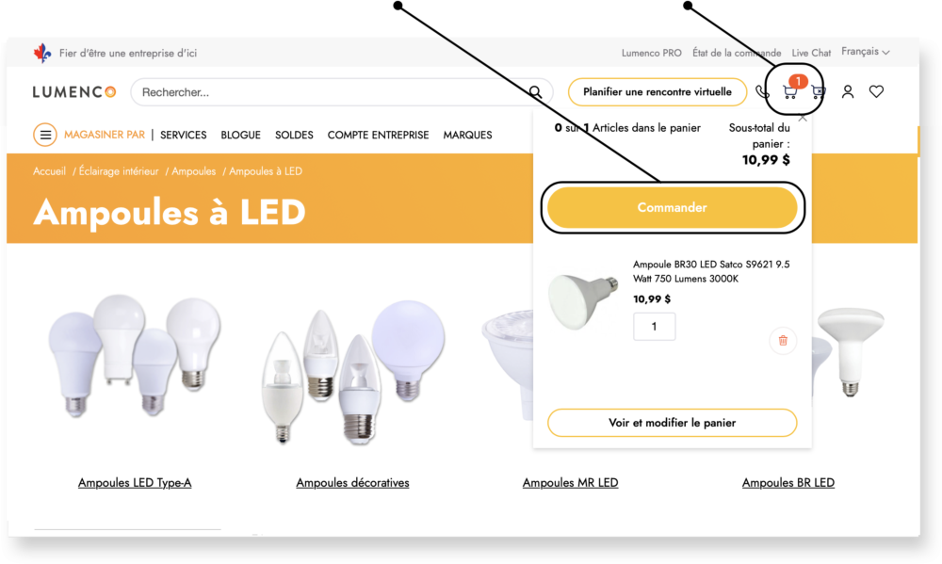This screenshot has width=942, height=564.
Task: Click Planifier une rencontre virtuelle button
Action: 658,92
